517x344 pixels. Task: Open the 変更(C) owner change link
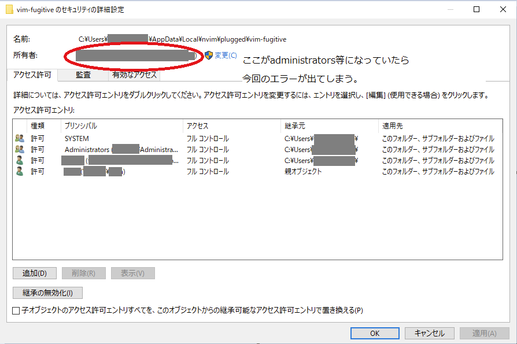tap(226, 56)
